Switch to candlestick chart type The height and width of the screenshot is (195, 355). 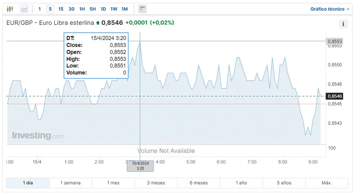click(10, 9)
